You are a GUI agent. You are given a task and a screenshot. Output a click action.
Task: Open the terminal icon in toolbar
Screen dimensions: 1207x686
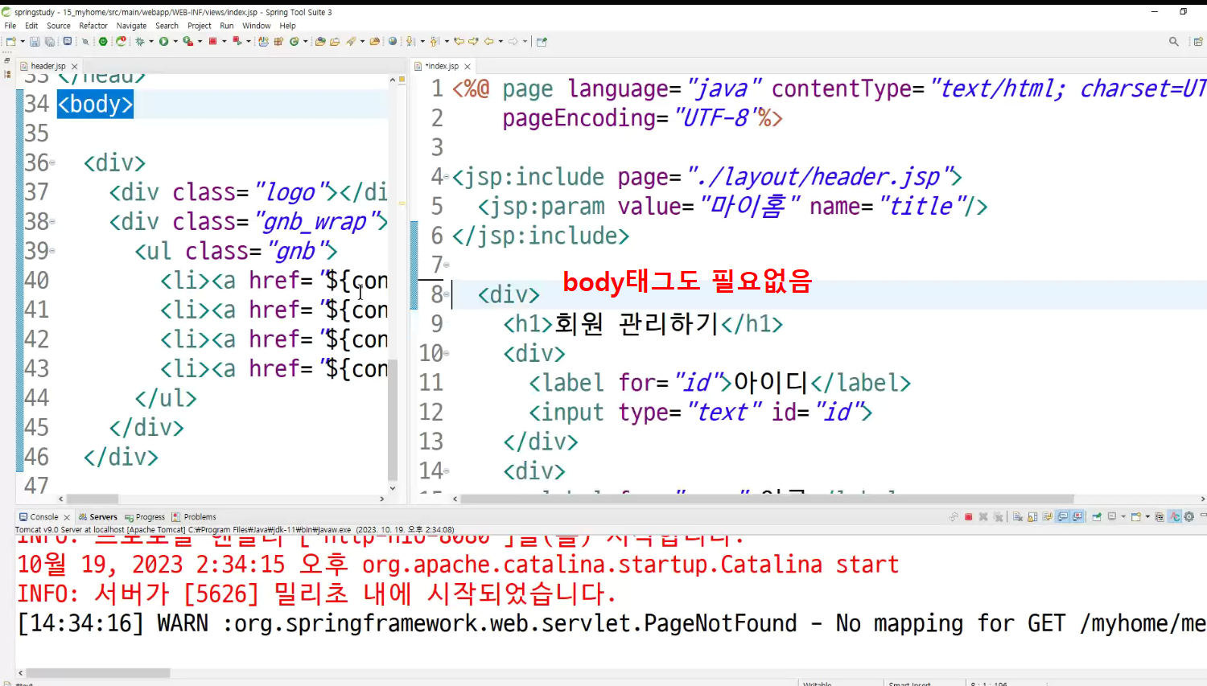[68, 41]
